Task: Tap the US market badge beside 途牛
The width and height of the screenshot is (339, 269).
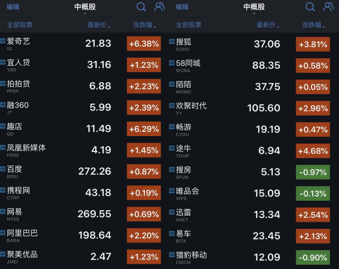Action: (x=172, y=148)
